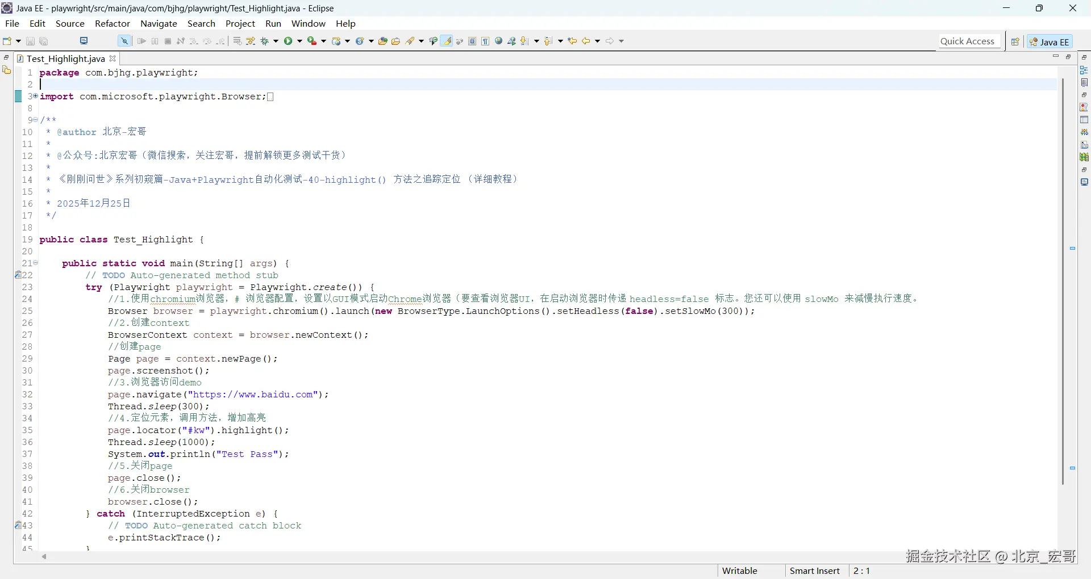Image resolution: width=1091 pixels, height=579 pixels.
Task: Toggle Use Step Filters icon
Action: [x=251, y=41]
